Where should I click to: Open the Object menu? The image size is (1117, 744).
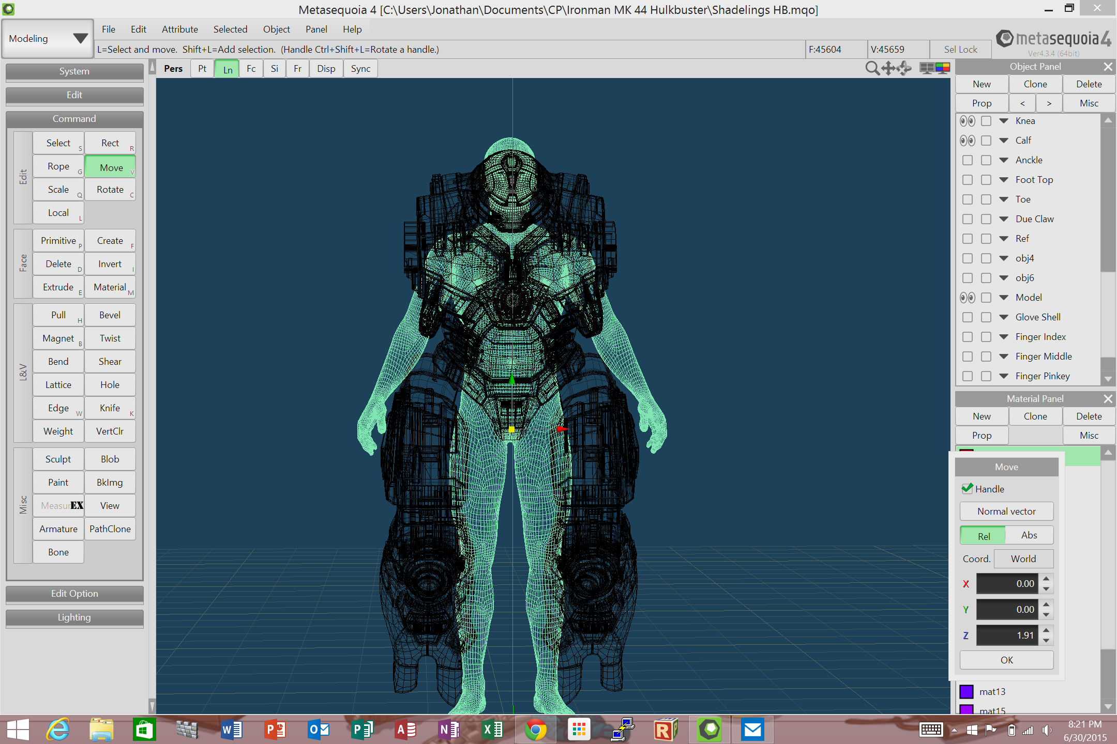277,29
